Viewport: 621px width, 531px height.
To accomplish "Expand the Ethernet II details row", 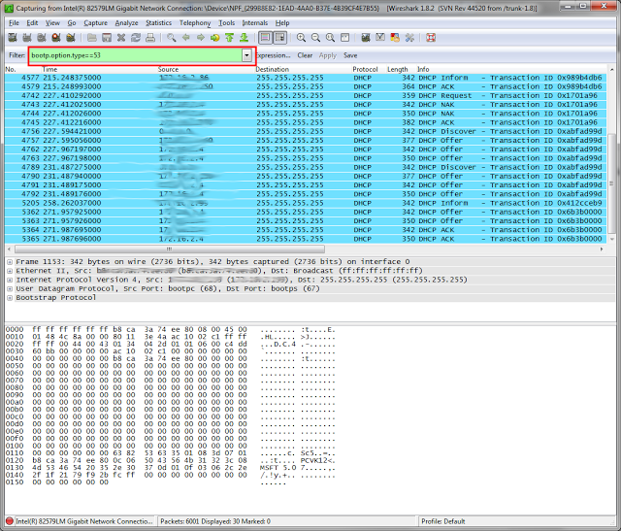I will (10, 271).
